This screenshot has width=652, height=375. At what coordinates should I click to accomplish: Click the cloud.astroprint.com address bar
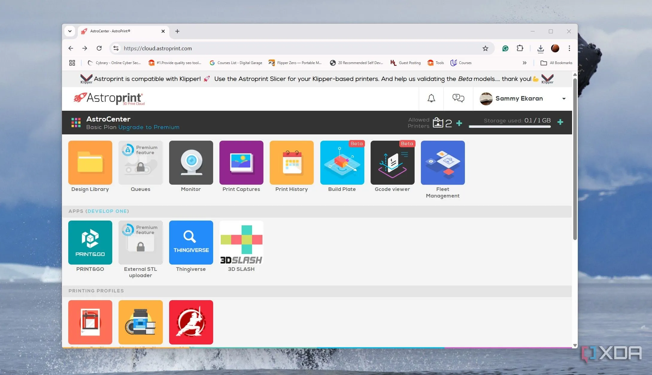click(269, 48)
